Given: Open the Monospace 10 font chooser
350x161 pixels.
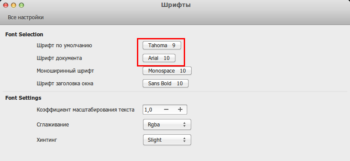Looking at the screenshot, I should (167, 71).
